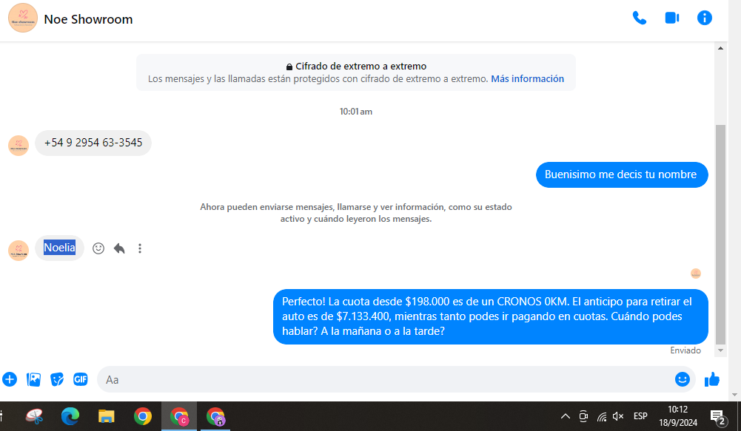This screenshot has width=741, height=431.
Task: Show hidden system tray icons
Action: pyautogui.click(x=566, y=416)
